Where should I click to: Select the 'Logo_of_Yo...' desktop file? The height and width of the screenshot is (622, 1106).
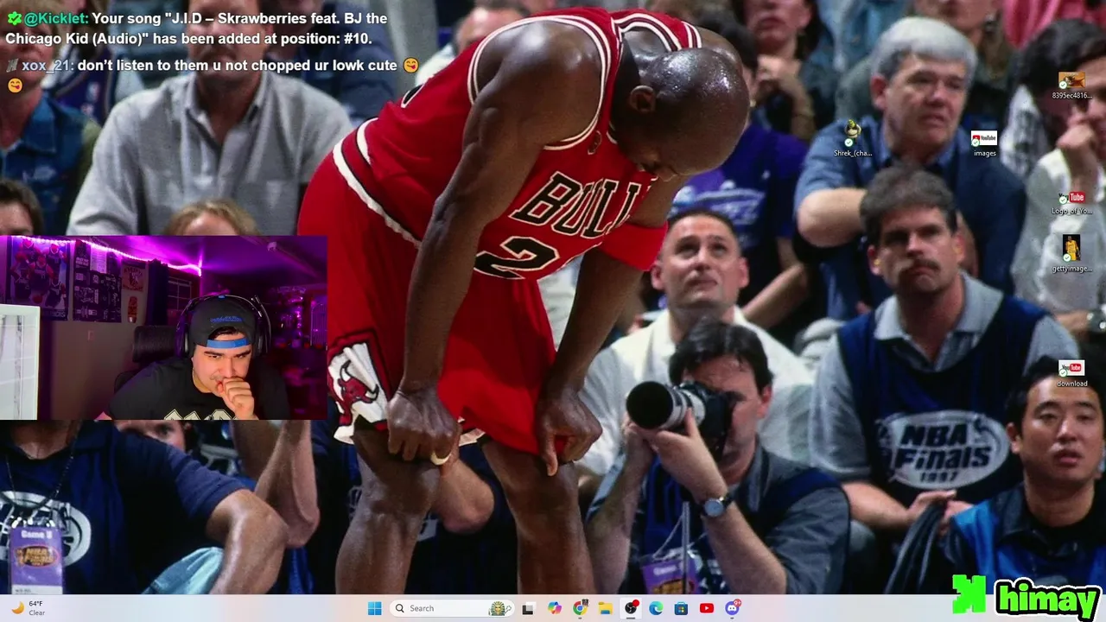point(1071,203)
